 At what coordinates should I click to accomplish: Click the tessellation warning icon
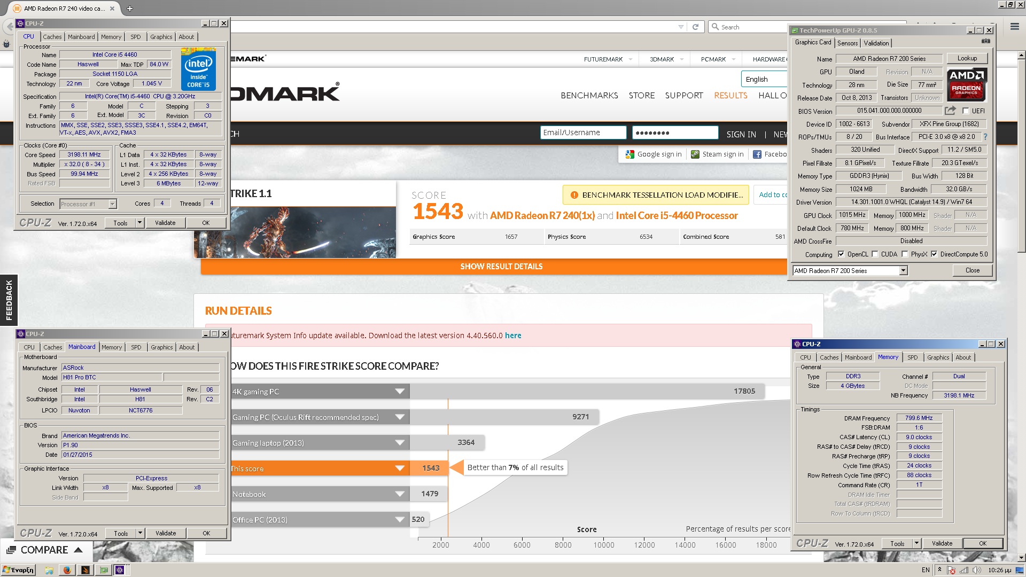point(574,195)
